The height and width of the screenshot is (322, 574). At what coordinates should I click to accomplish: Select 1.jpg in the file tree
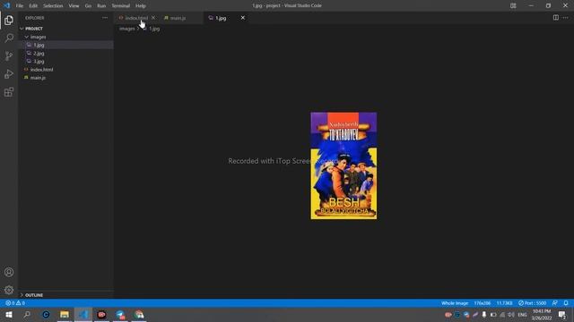tap(65, 45)
